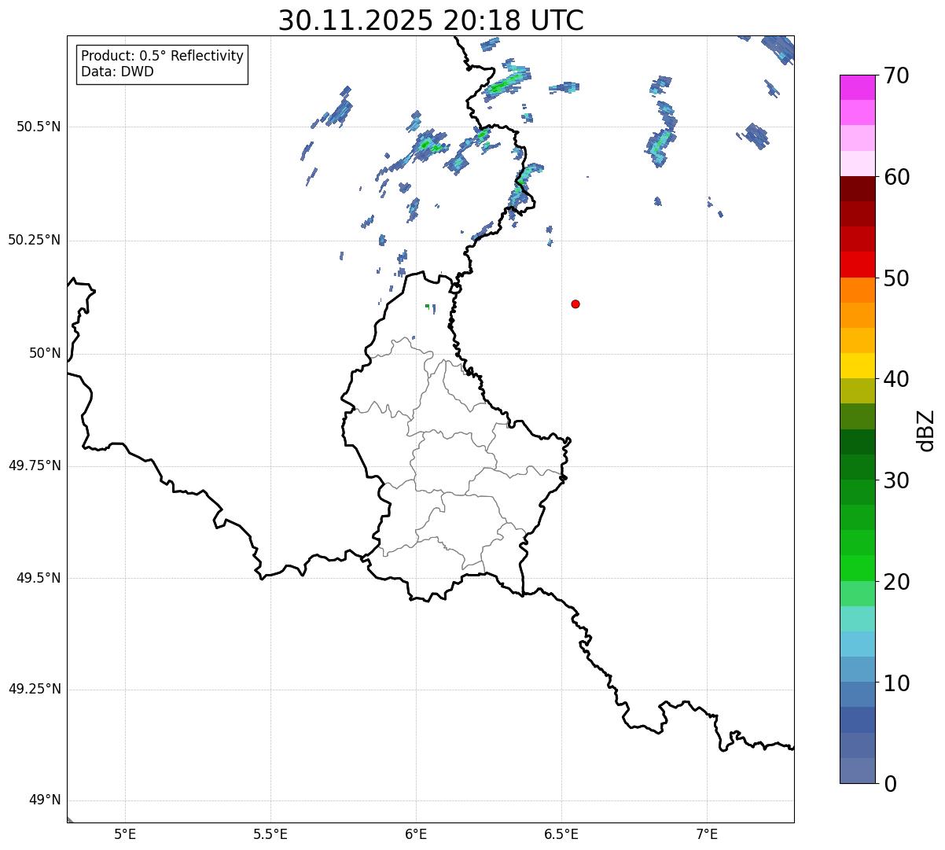Click the 49.5°N latitude label
The height and width of the screenshot is (850, 945).
pos(39,578)
